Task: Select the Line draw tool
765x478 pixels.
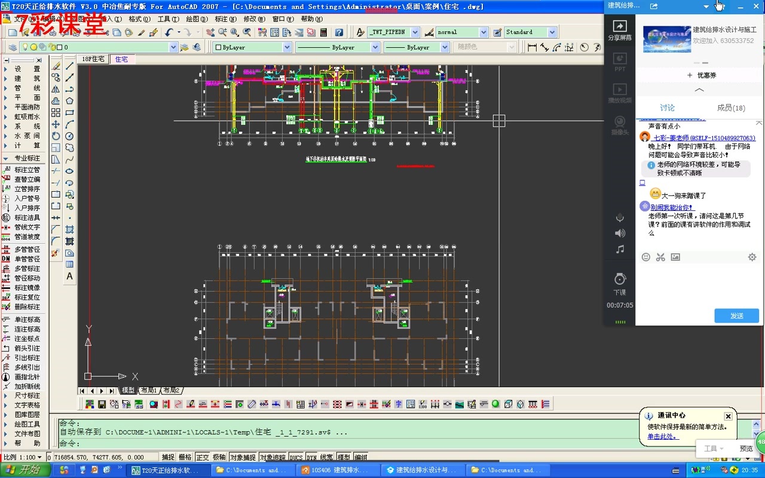Action: (x=70, y=66)
